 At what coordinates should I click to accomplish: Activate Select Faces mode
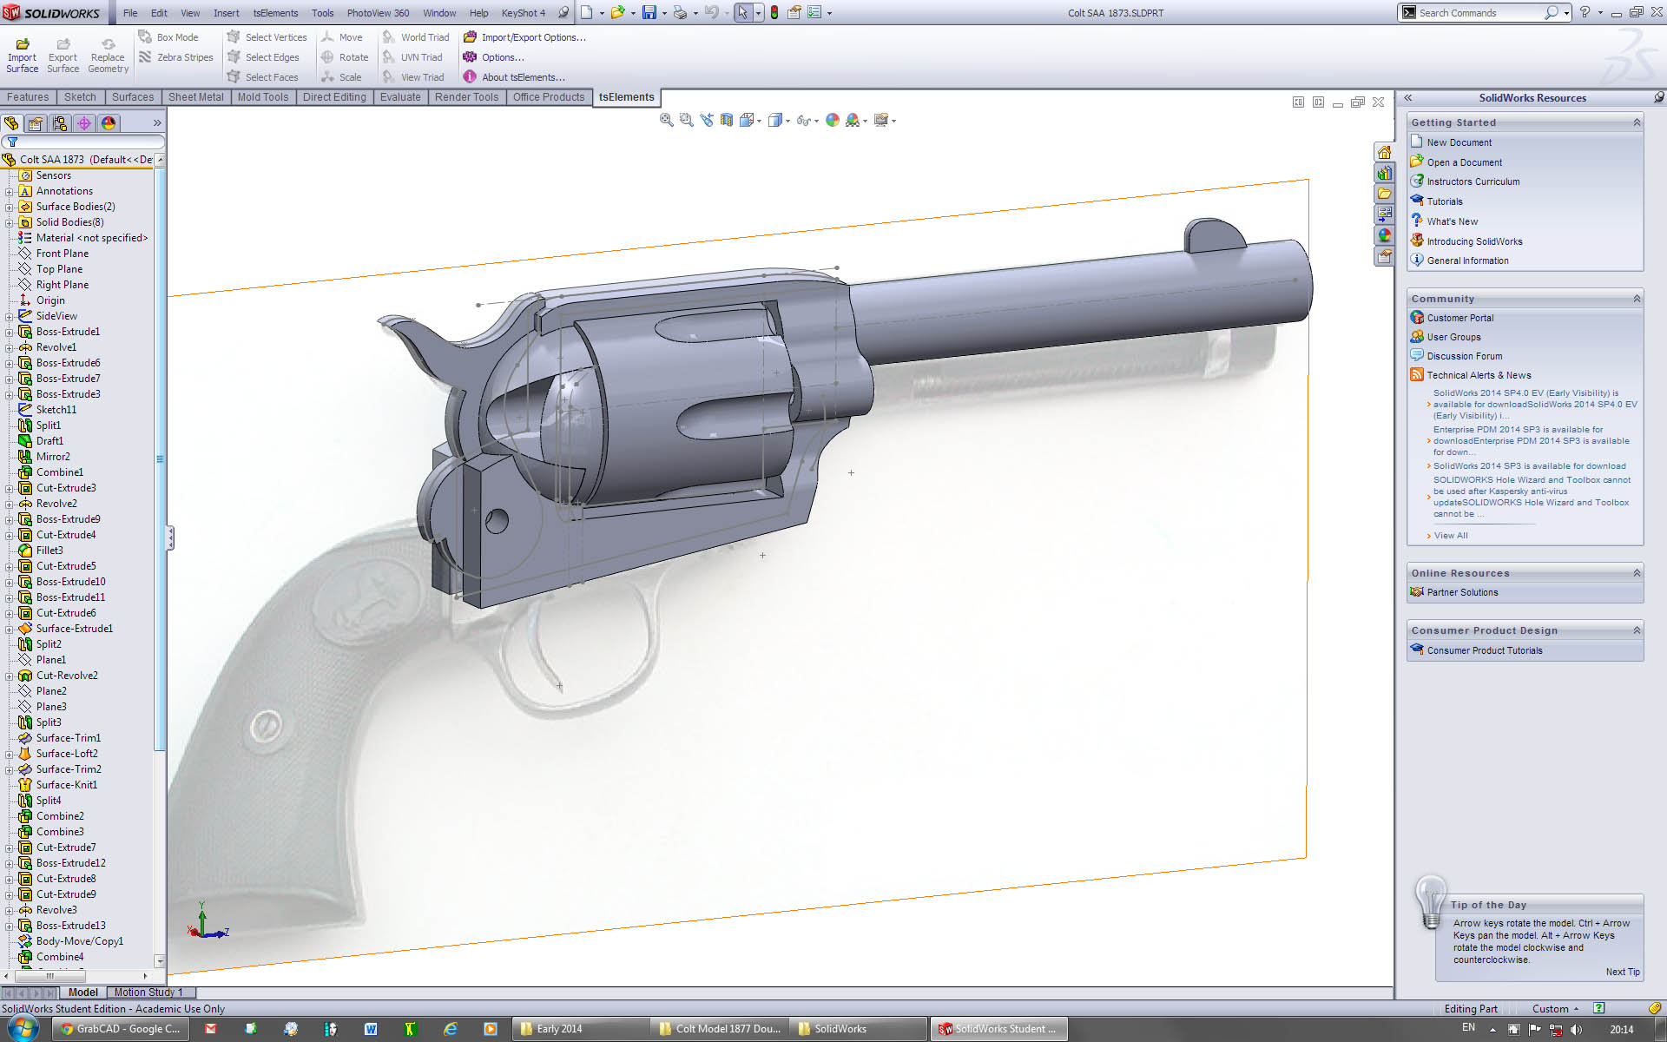pos(262,77)
